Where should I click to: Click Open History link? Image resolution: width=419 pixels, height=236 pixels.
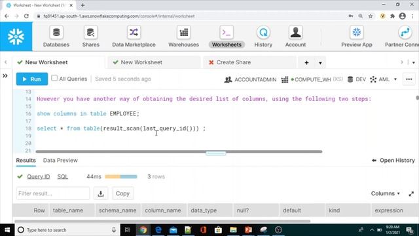tap(393, 160)
